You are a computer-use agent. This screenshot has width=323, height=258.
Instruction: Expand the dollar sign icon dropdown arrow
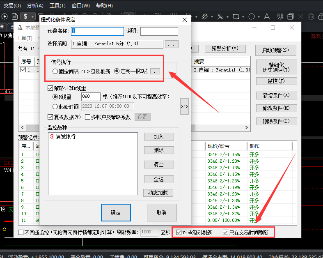[32, 17]
